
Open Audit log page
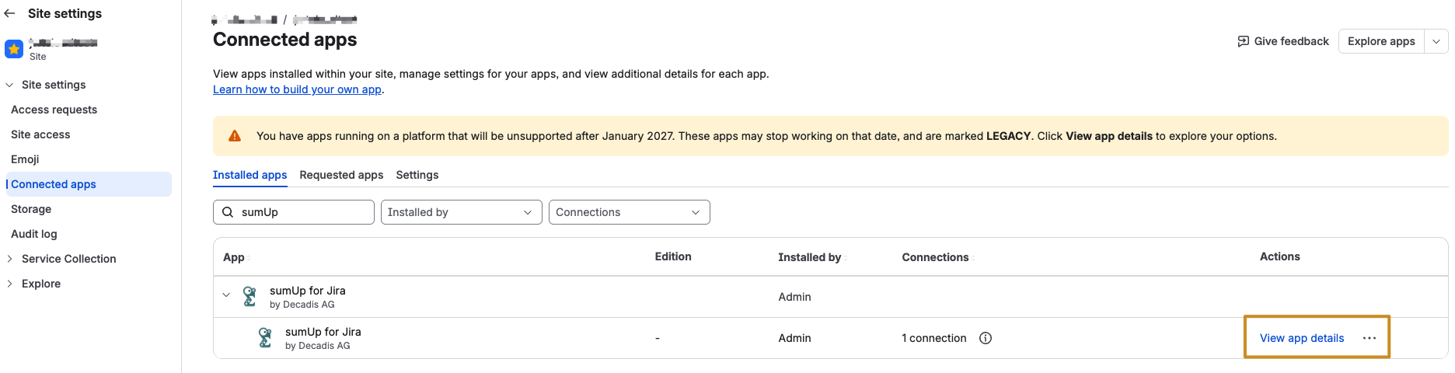pyautogui.click(x=34, y=234)
